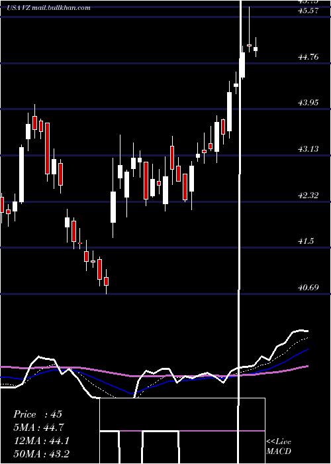Click the 'USA VZ mail.bullkhan.com' chart title
The height and width of the screenshot is (464, 331).
(48, 8)
